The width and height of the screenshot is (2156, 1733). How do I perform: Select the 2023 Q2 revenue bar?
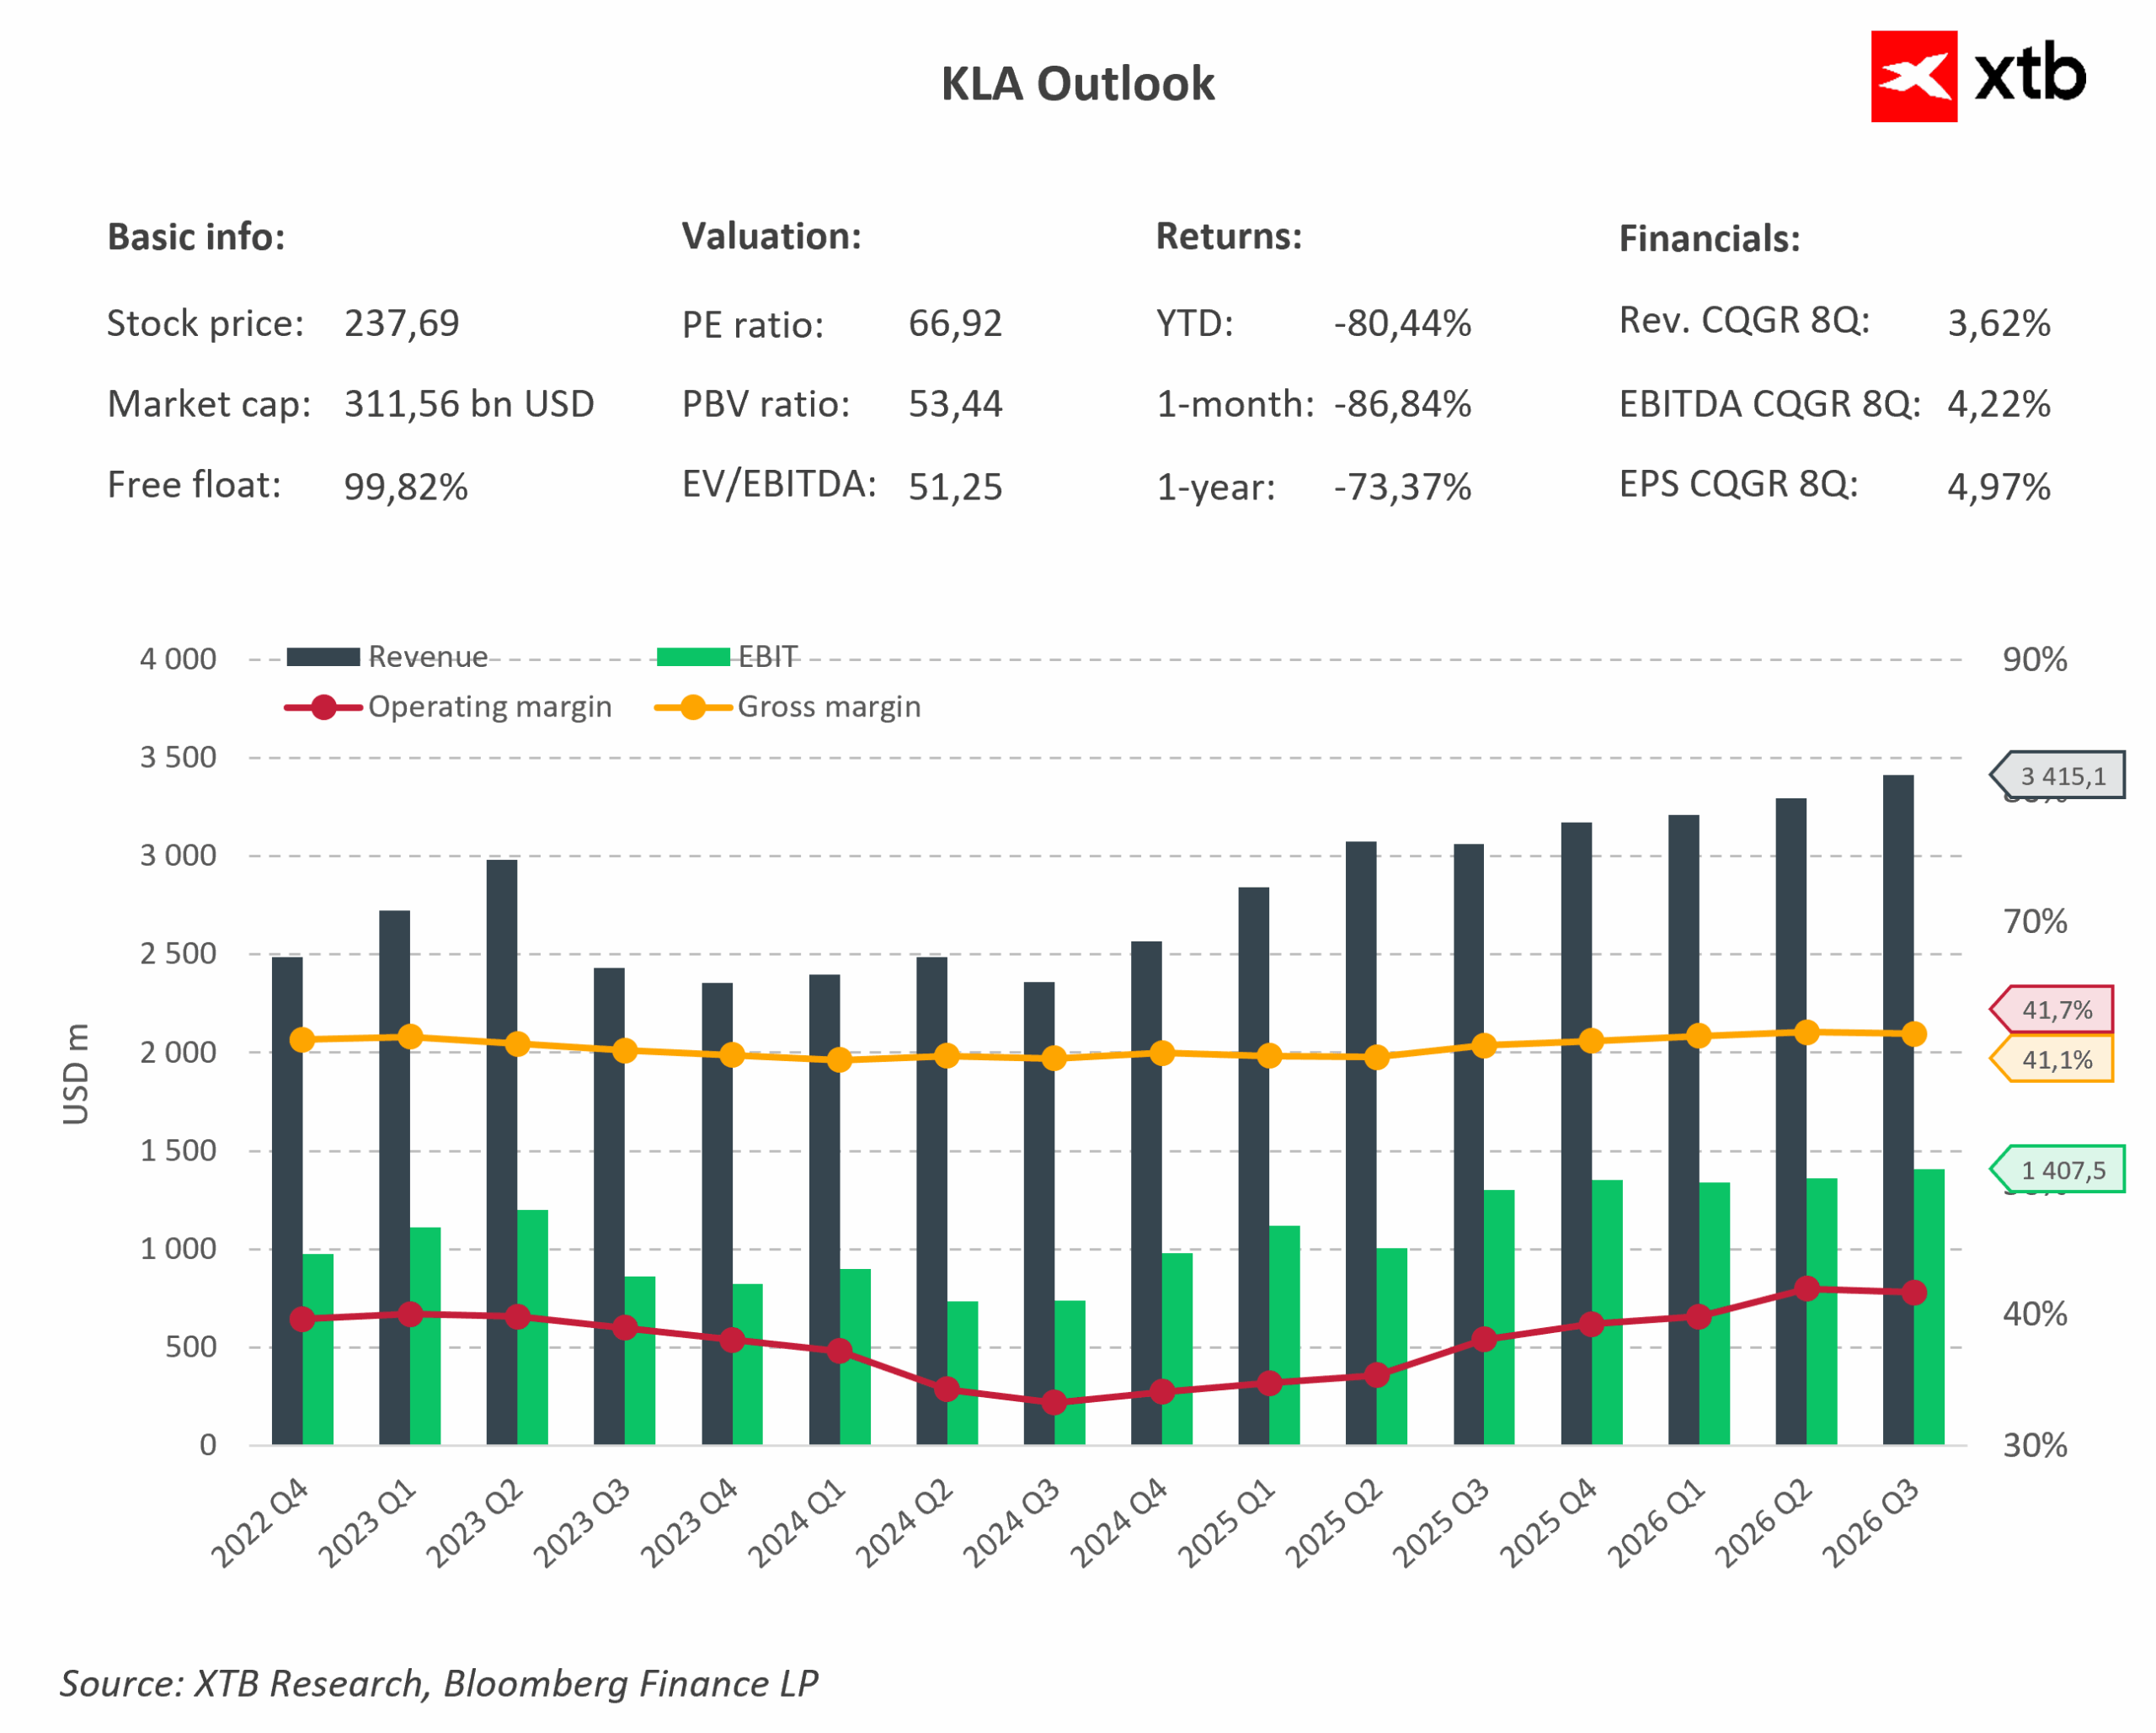[x=502, y=1153]
